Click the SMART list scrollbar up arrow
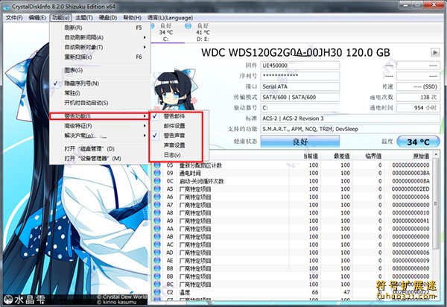This screenshot has height=307, width=447. 436,154
